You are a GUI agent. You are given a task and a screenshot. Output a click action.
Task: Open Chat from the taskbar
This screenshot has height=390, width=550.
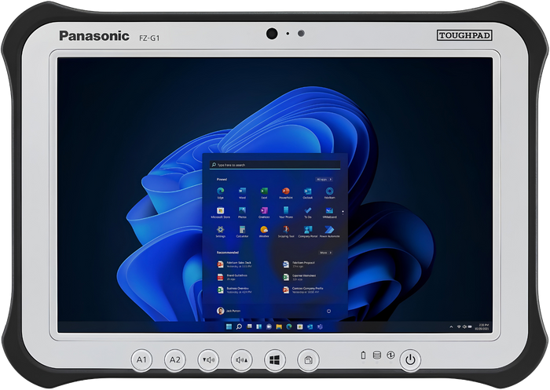(x=269, y=326)
